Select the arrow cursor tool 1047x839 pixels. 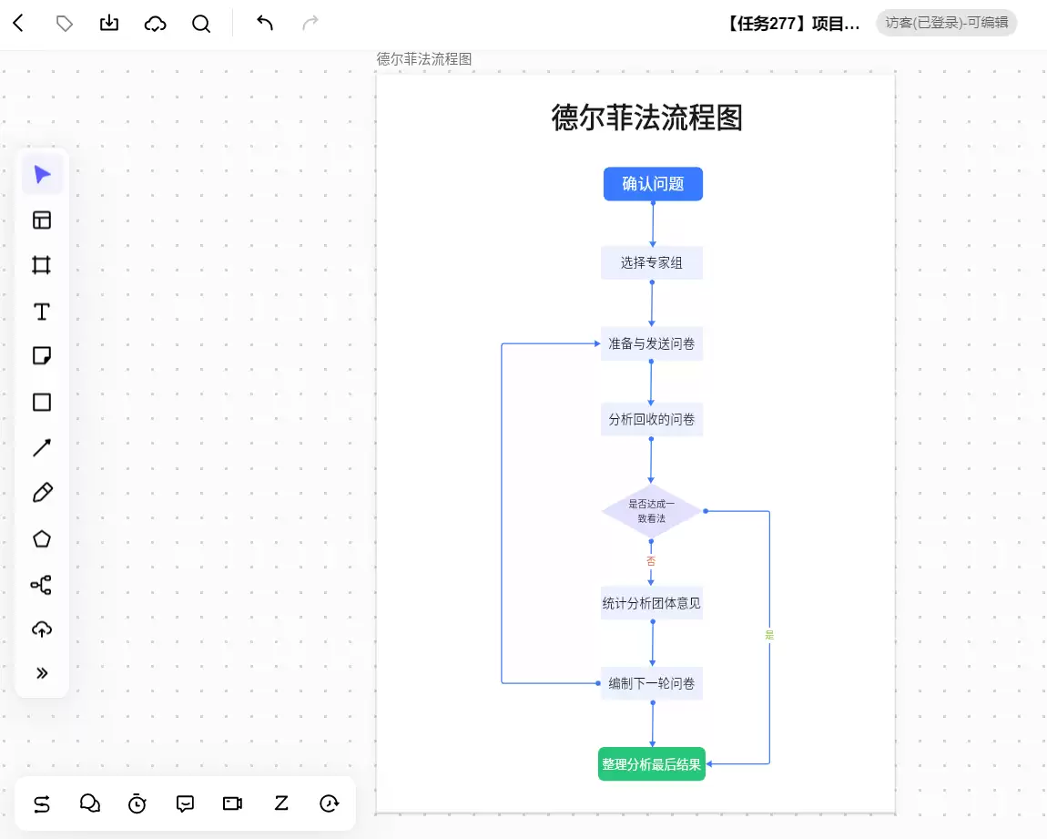pos(42,174)
